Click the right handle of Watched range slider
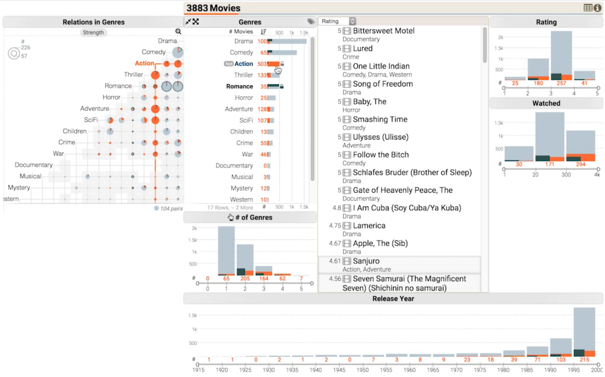This screenshot has width=605, height=377. 598,169
